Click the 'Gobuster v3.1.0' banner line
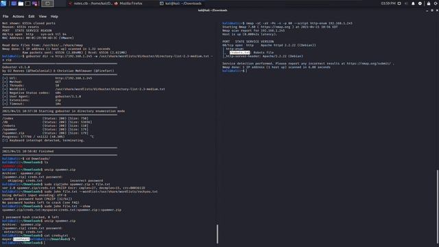 (16, 67)
